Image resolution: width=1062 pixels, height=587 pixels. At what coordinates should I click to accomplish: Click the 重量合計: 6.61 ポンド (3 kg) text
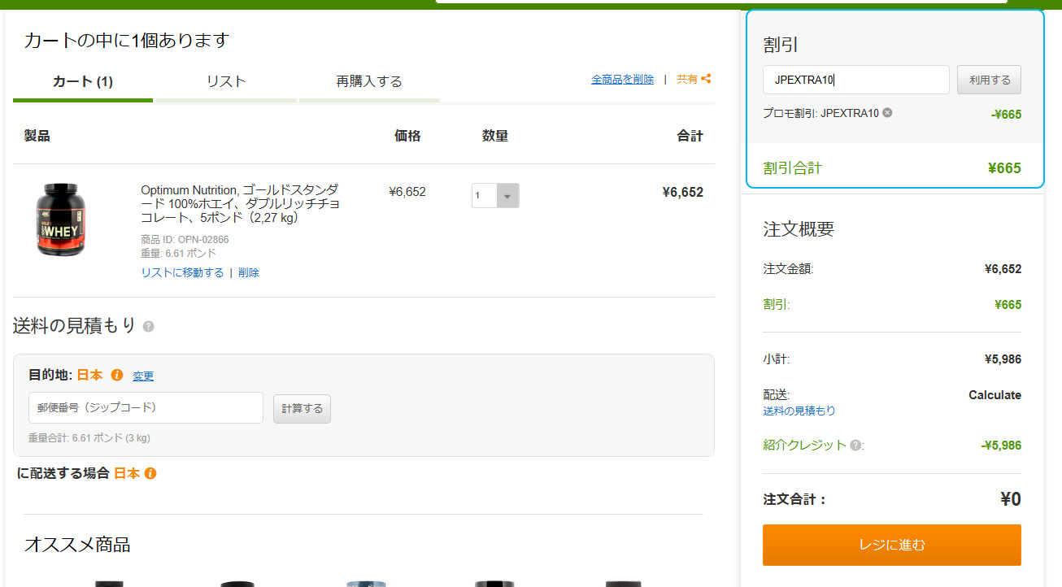89,438
